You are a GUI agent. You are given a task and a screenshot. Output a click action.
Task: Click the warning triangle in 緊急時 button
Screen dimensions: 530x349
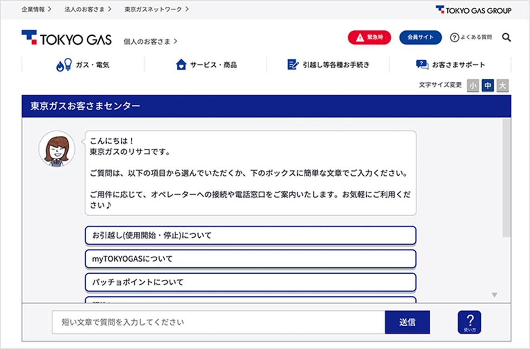(360, 38)
